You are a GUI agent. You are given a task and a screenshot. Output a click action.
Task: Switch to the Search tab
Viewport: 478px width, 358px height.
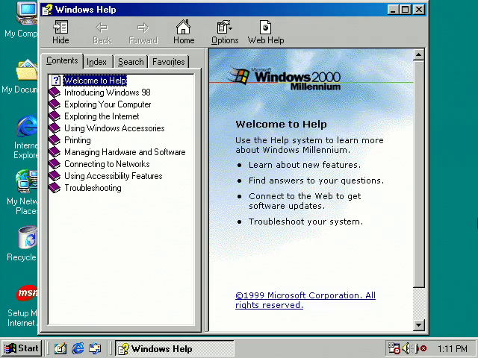pos(131,62)
